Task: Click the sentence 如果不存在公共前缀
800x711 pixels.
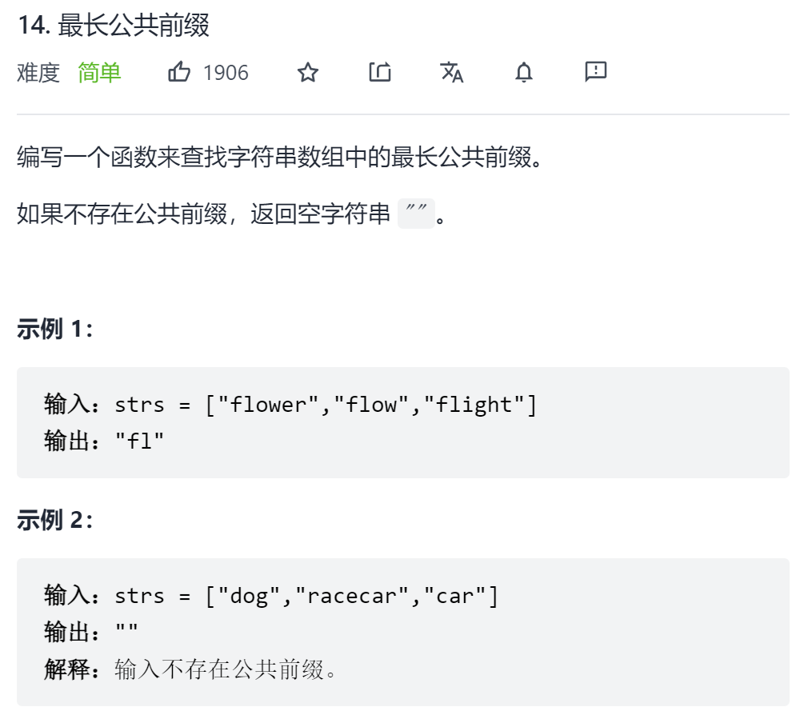Action: pyautogui.click(x=231, y=214)
